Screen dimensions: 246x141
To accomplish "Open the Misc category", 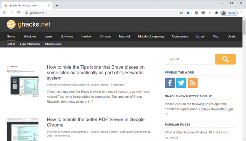I will [216, 36].
